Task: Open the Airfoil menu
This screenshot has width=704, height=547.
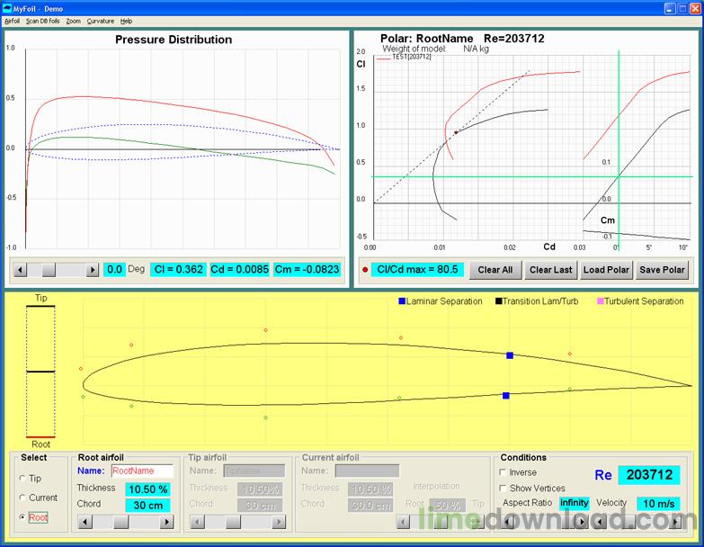Action: [x=12, y=21]
